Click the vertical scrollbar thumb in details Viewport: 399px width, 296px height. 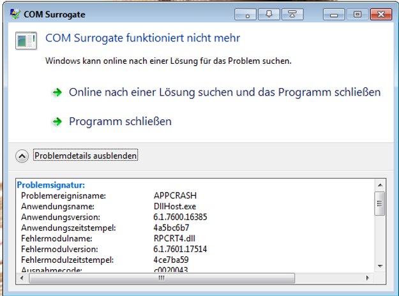tap(380, 204)
